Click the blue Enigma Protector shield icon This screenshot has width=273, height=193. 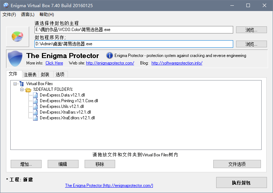(x=15, y=59)
